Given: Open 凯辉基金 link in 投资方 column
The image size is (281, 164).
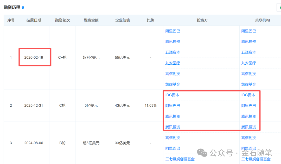Looking at the screenshot, I should click(x=173, y=84).
